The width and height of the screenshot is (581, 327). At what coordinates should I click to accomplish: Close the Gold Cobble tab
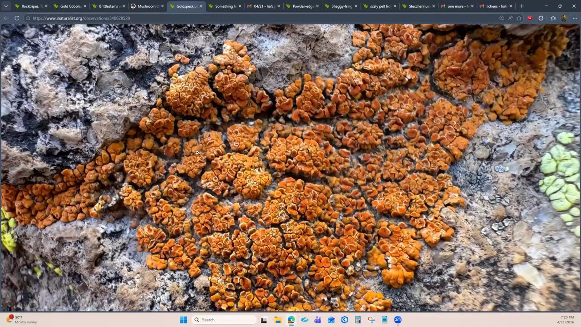(84, 6)
